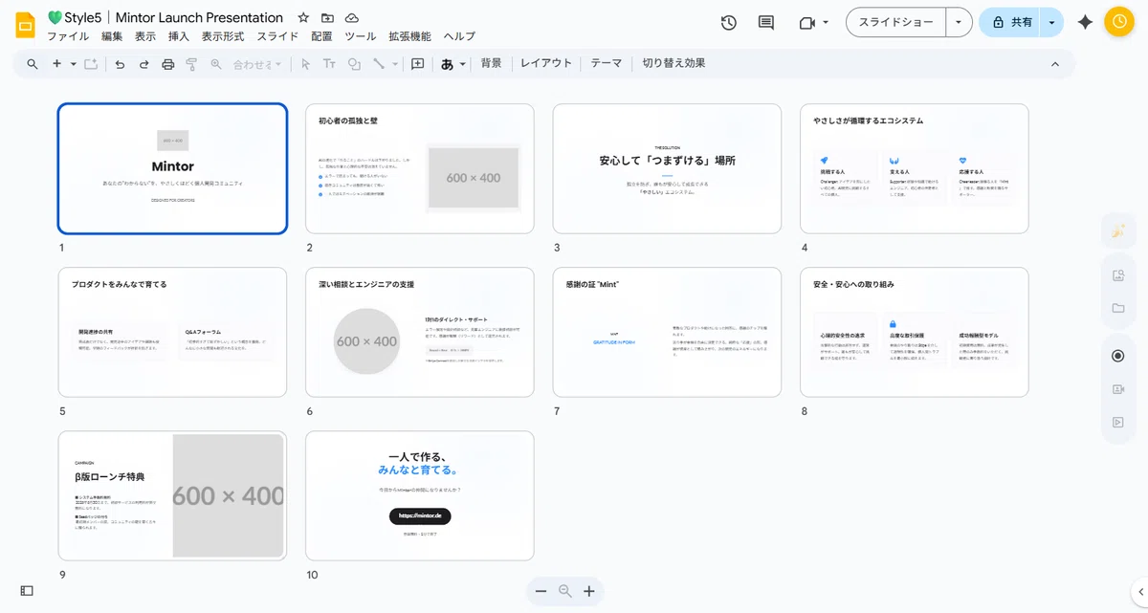Click the move-to-folder icon beside the title

pos(328,18)
